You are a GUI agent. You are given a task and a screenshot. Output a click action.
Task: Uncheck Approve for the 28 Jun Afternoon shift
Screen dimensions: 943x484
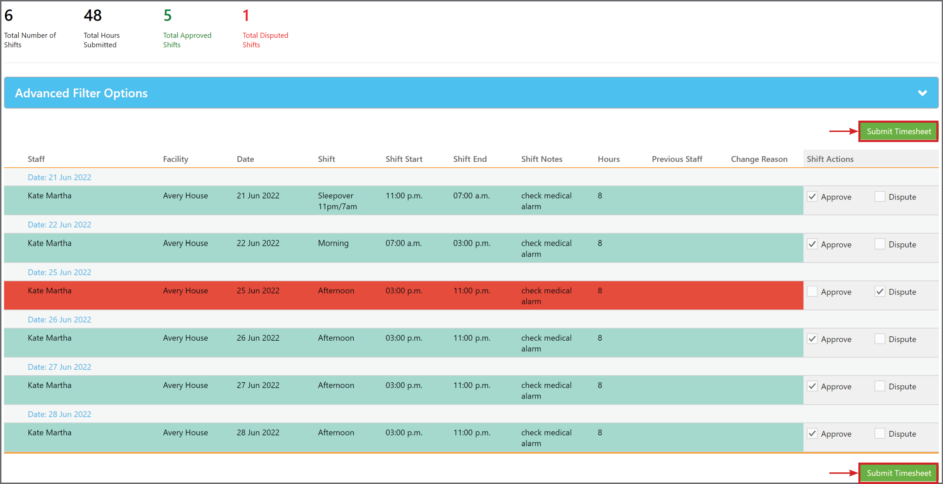[x=812, y=433]
